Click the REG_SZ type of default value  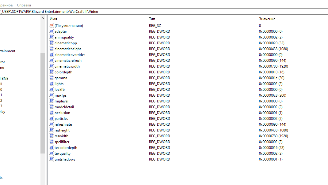point(155,25)
